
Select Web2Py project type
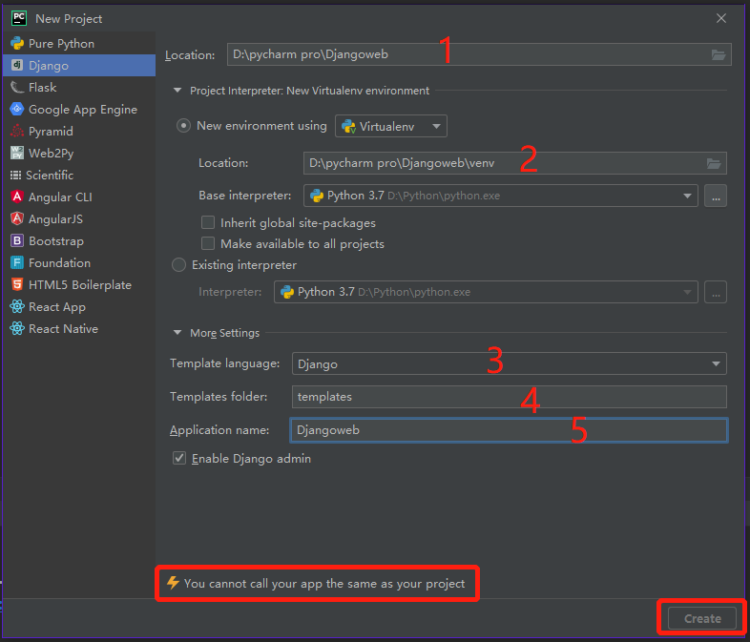click(x=79, y=154)
